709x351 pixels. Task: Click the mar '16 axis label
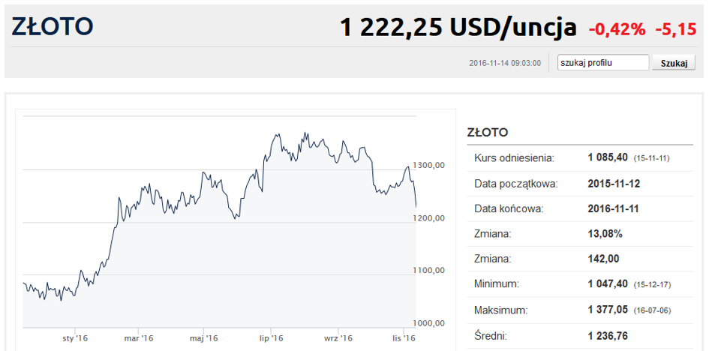[138, 338]
